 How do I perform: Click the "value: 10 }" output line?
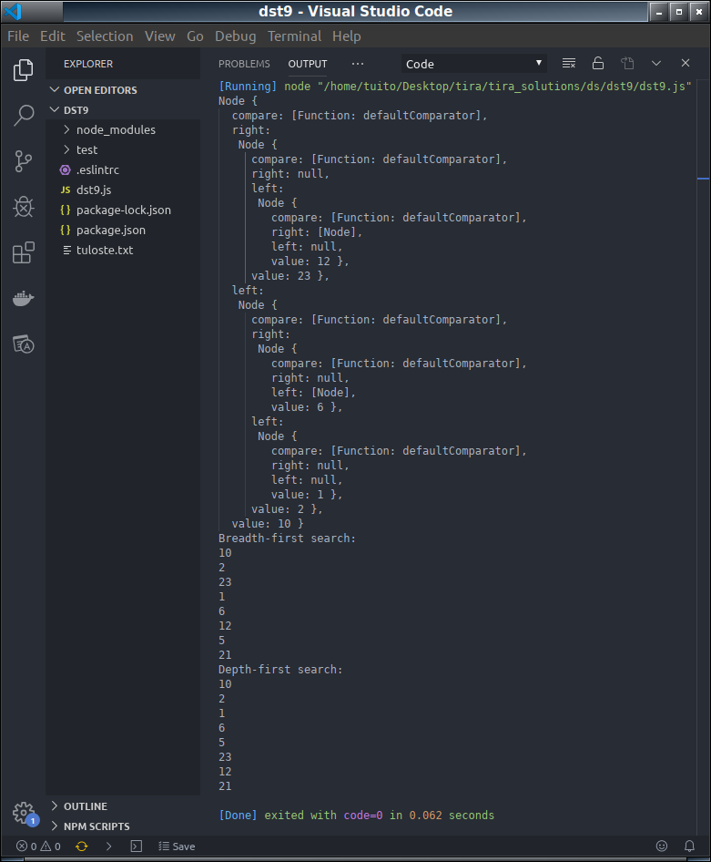pyautogui.click(x=268, y=523)
